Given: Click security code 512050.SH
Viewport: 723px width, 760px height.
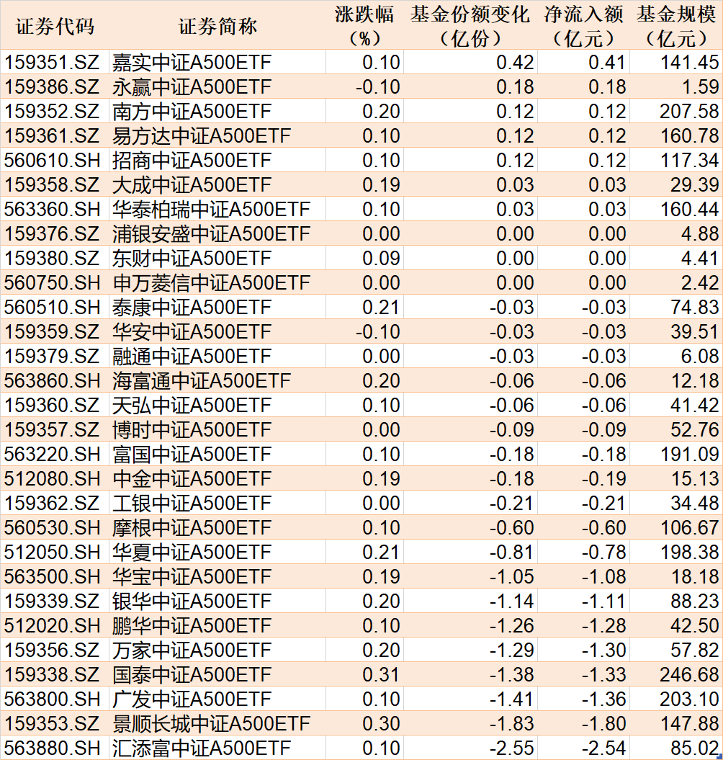Looking at the screenshot, I should tap(51, 553).
